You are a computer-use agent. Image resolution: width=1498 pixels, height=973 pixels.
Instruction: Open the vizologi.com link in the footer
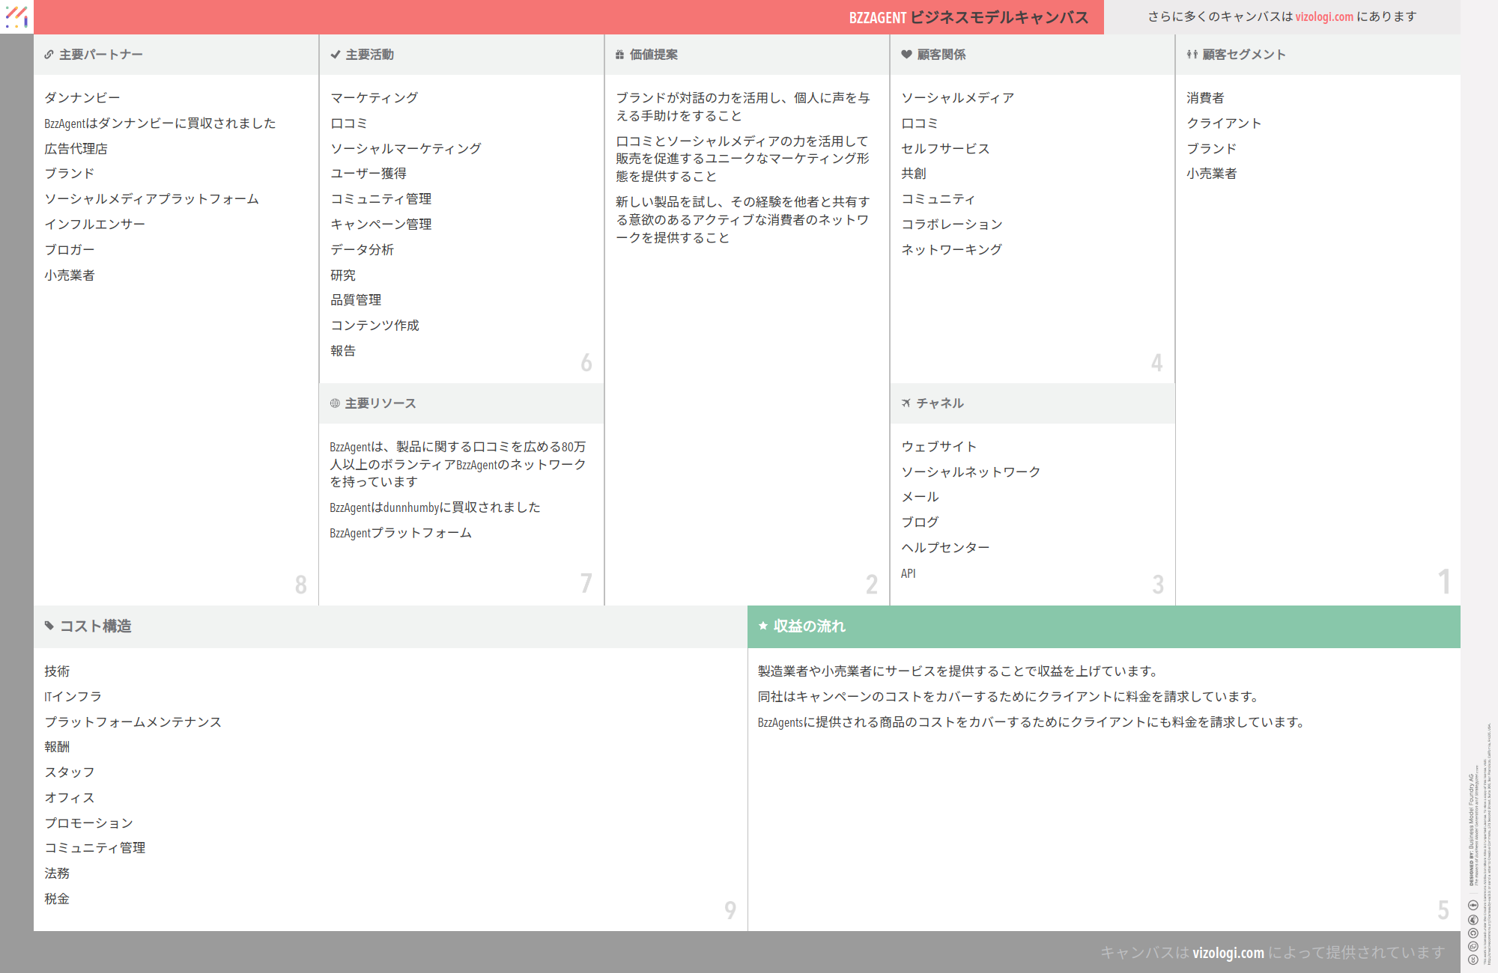click(1228, 952)
